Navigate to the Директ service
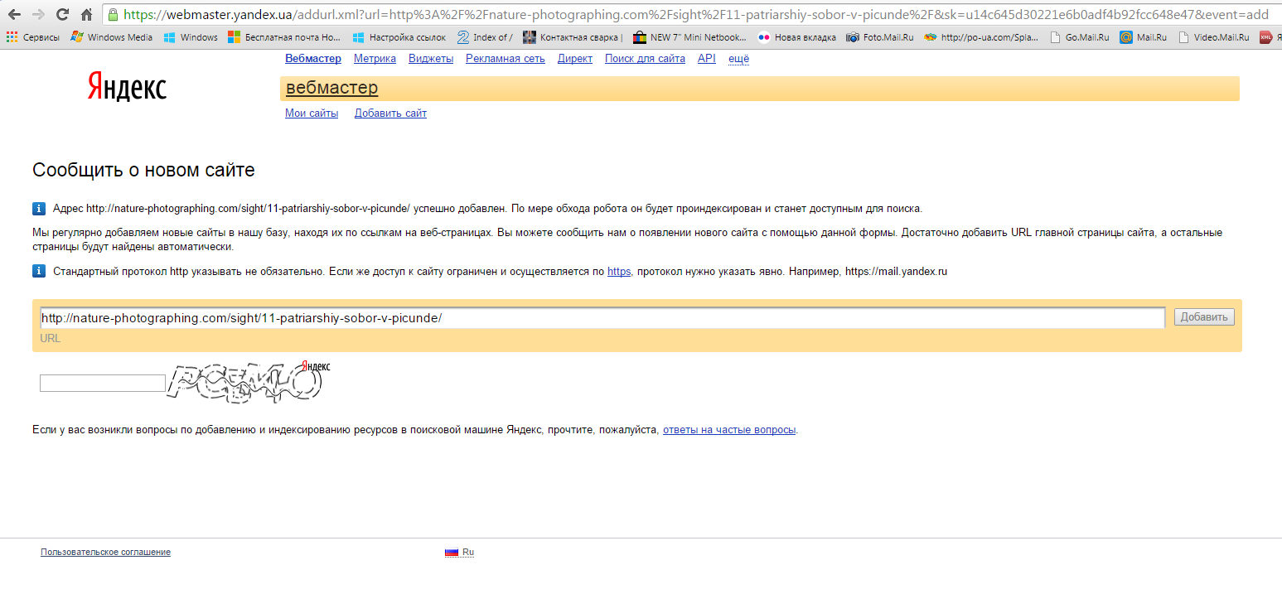 (x=575, y=59)
